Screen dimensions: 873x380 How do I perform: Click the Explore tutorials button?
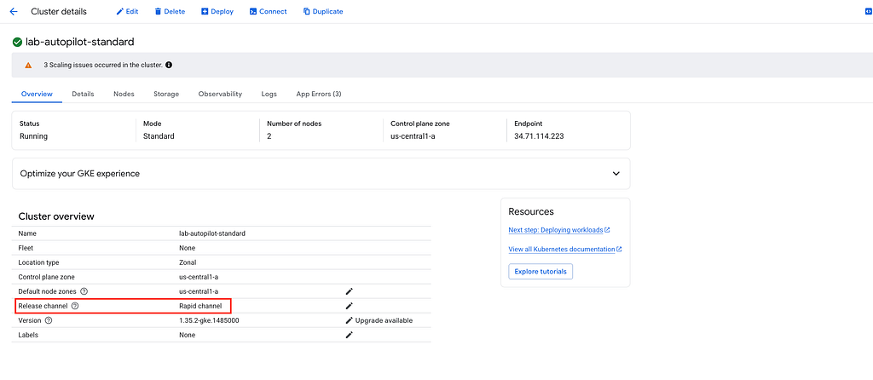point(540,272)
